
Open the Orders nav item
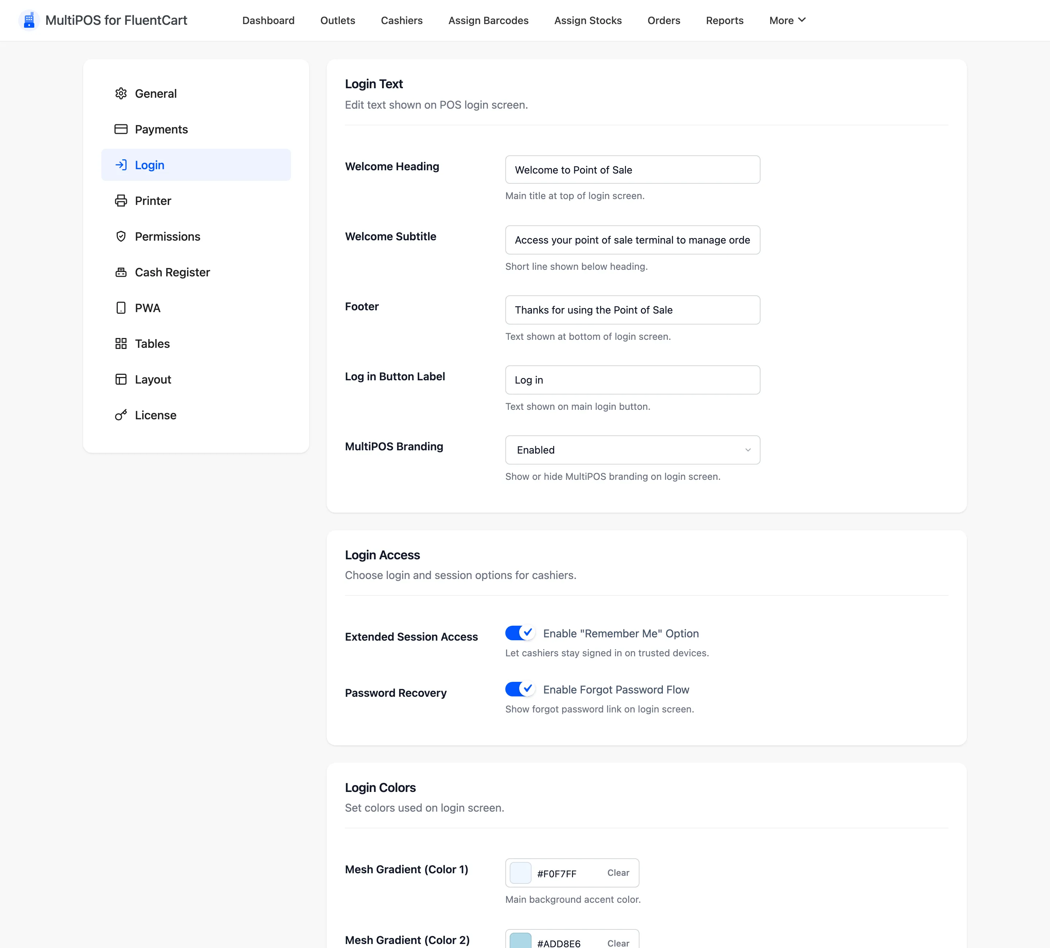tap(664, 20)
